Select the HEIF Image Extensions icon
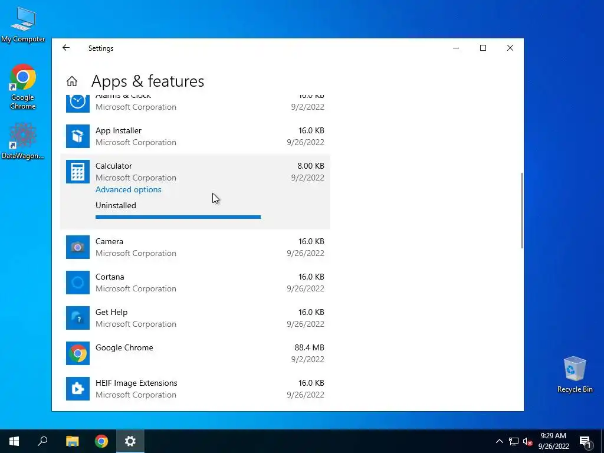This screenshot has width=604, height=453. click(78, 389)
